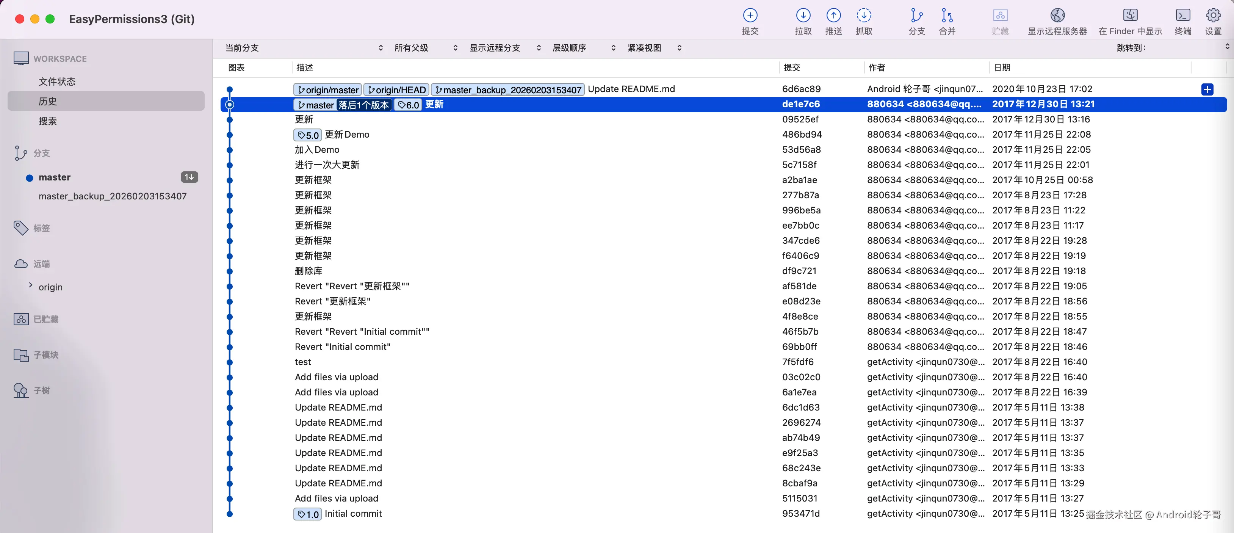Select the master_backup_20260203153407 branch in sidebar

point(113,196)
